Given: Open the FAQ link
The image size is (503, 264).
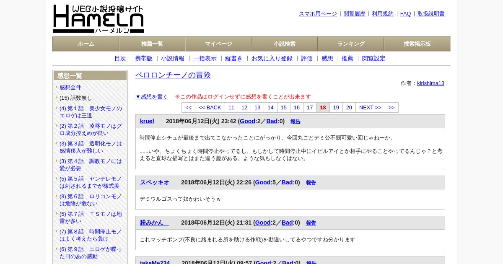Looking at the screenshot, I should pyautogui.click(x=406, y=14).
